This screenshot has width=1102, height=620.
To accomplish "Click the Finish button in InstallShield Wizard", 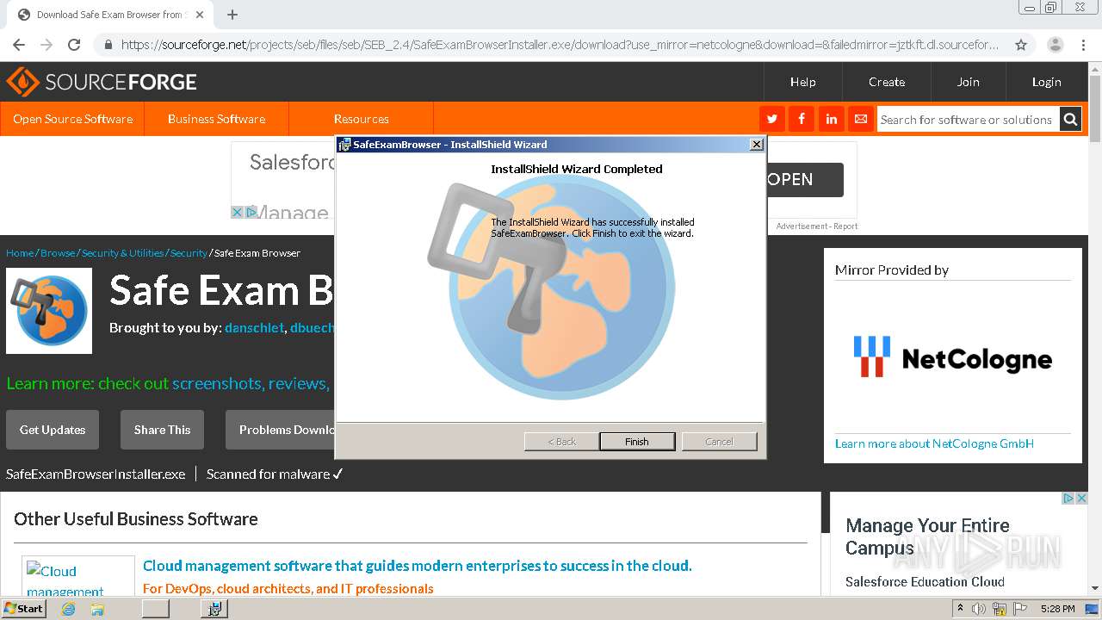I will pyautogui.click(x=637, y=442).
